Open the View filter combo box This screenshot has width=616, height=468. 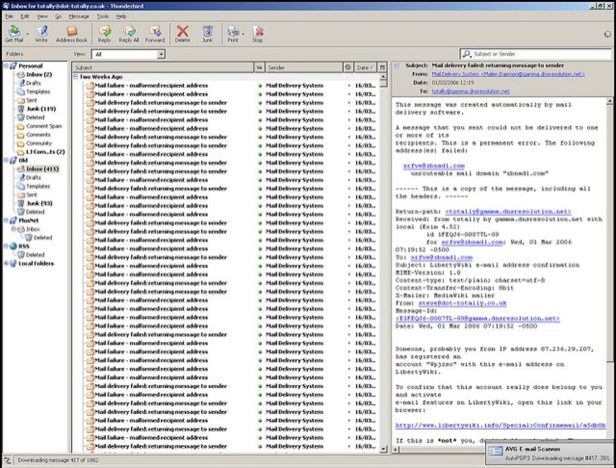tap(128, 54)
